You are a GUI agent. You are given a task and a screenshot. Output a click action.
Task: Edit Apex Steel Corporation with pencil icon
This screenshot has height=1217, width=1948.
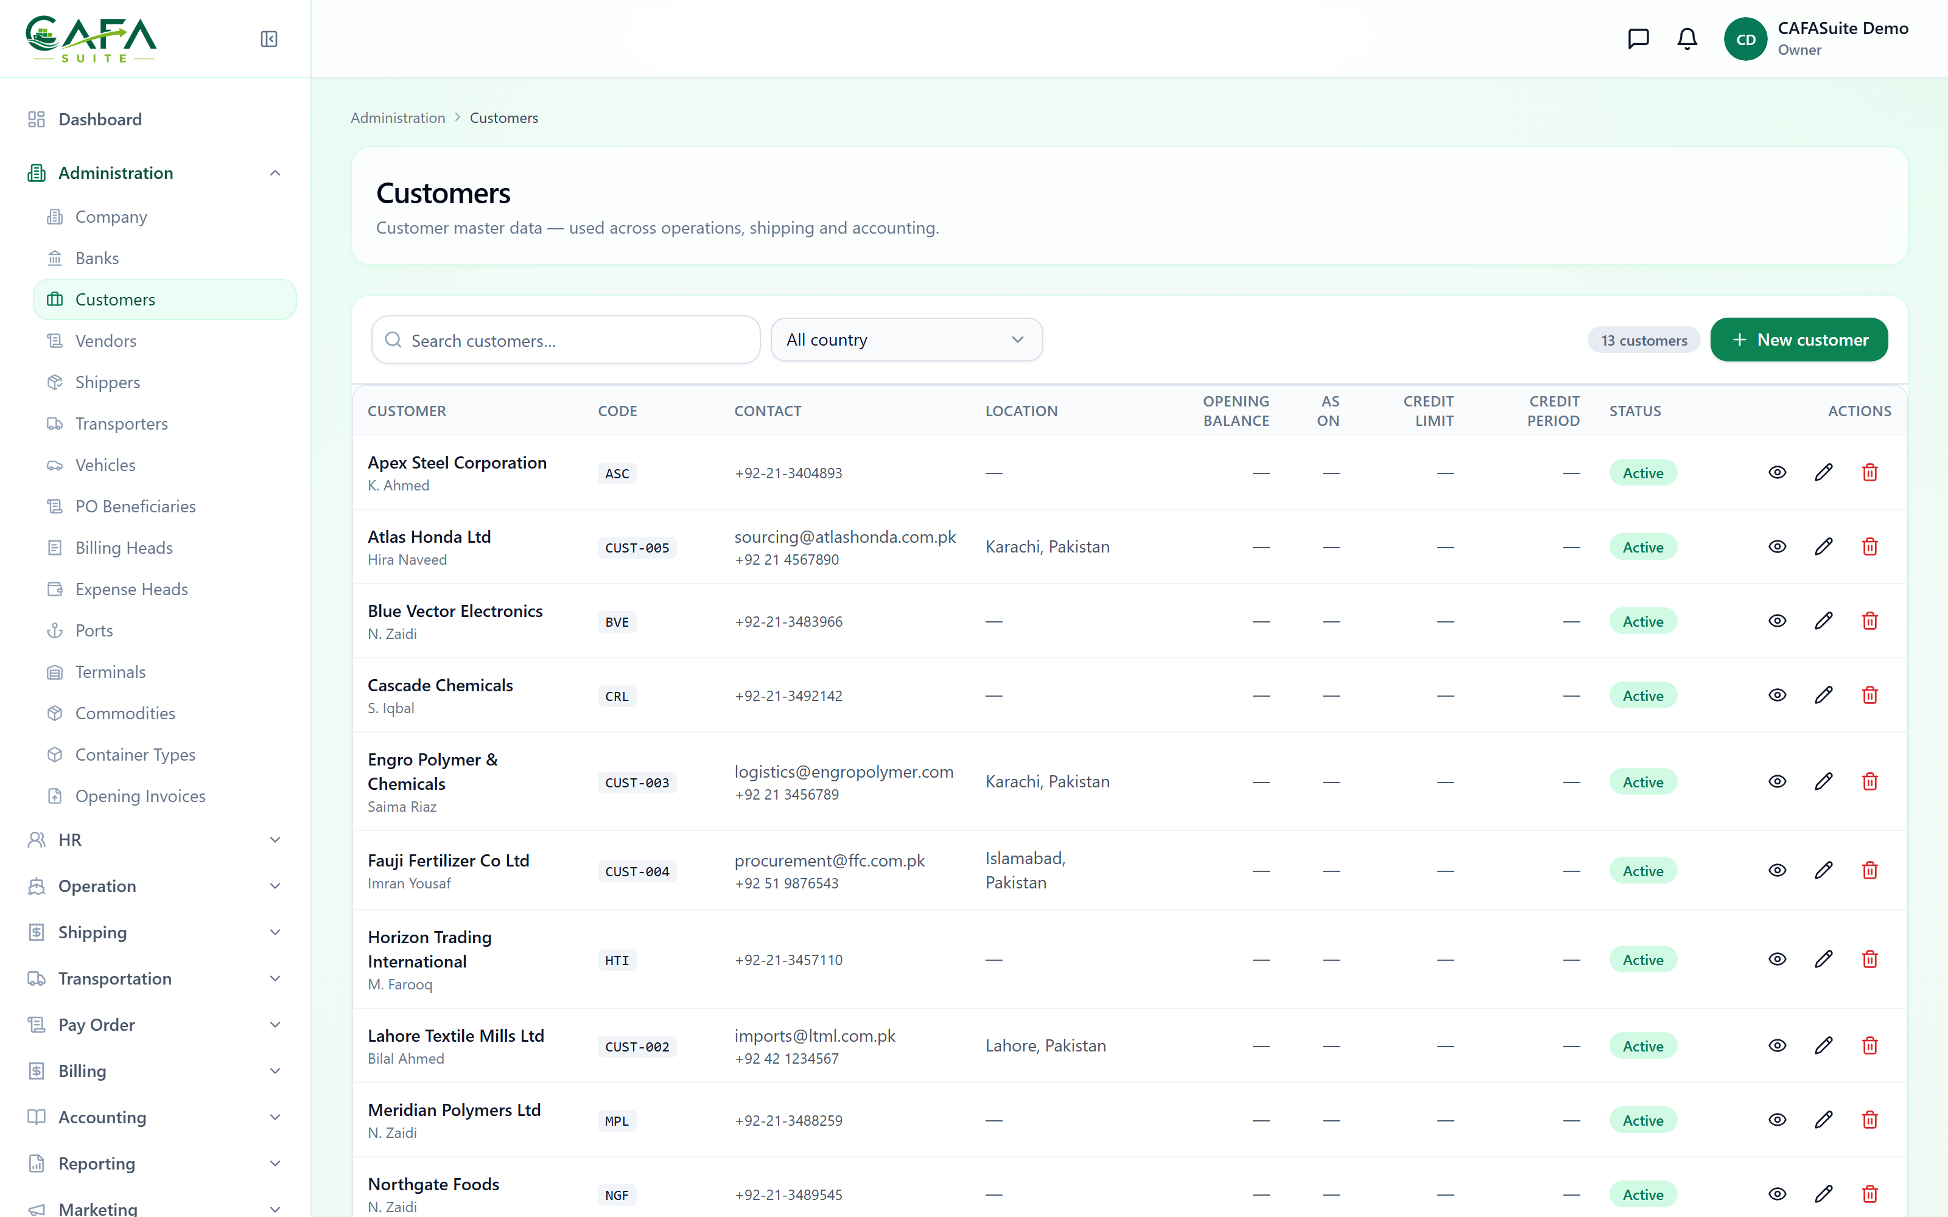pos(1823,472)
